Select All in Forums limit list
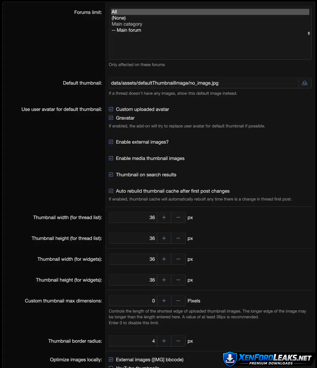This screenshot has width=317, height=368. coord(114,12)
